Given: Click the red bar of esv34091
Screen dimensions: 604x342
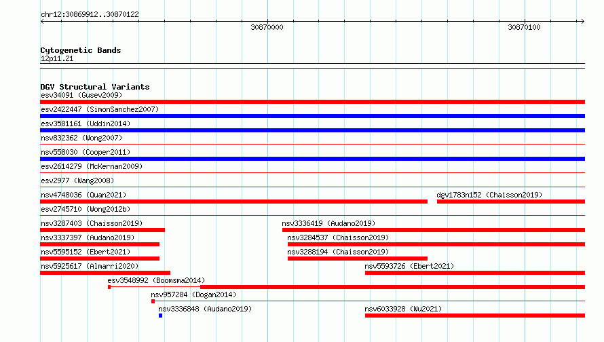Looking at the screenshot, I should (x=312, y=102).
